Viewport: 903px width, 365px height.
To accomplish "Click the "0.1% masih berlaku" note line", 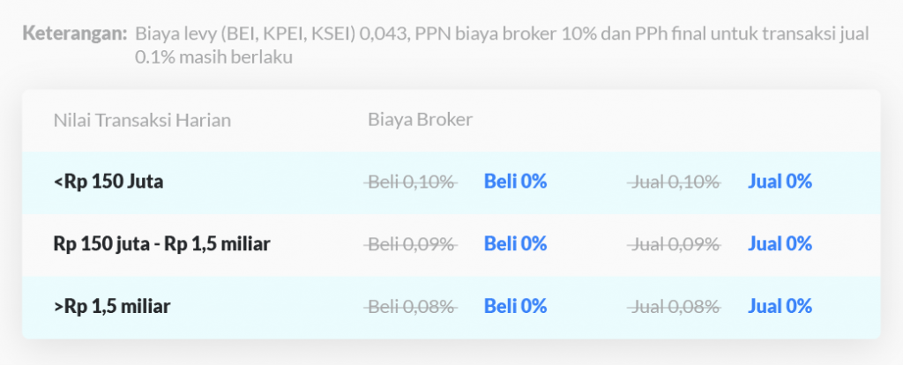I will [213, 57].
